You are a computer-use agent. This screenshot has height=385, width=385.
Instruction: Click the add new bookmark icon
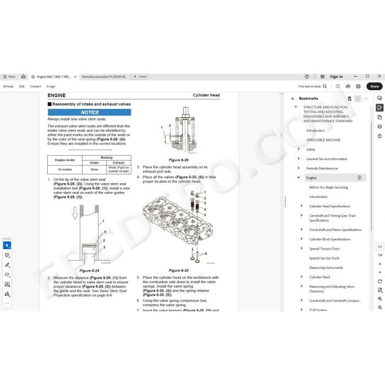pyautogui.click(x=349, y=98)
